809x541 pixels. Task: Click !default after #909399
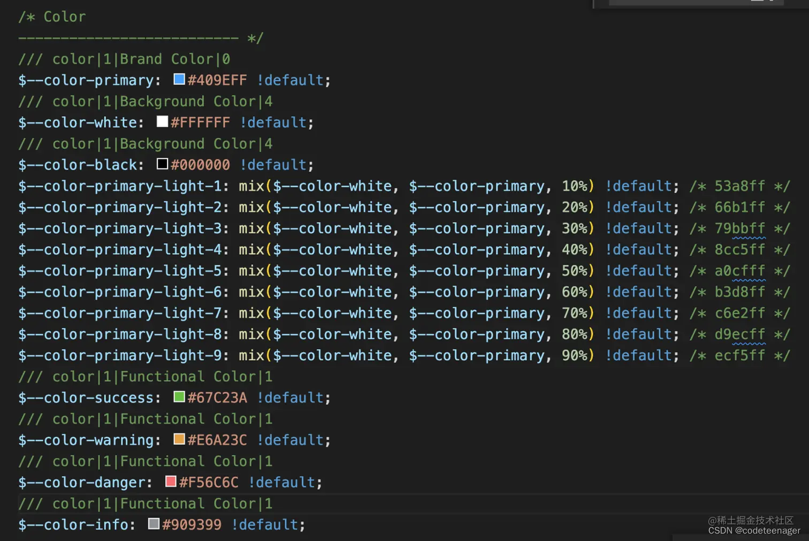point(264,524)
